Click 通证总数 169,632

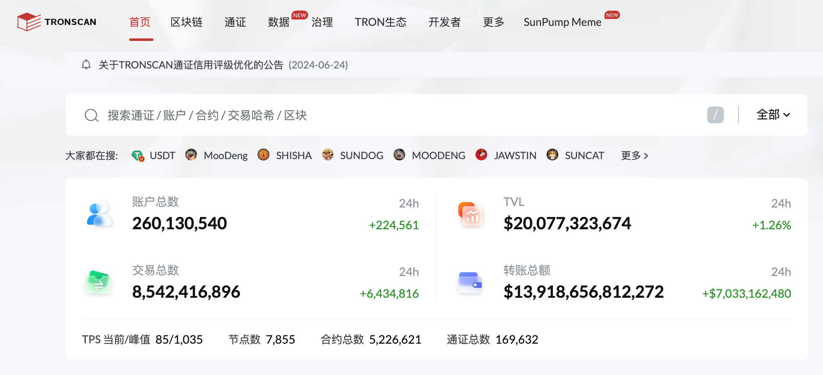click(492, 340)
